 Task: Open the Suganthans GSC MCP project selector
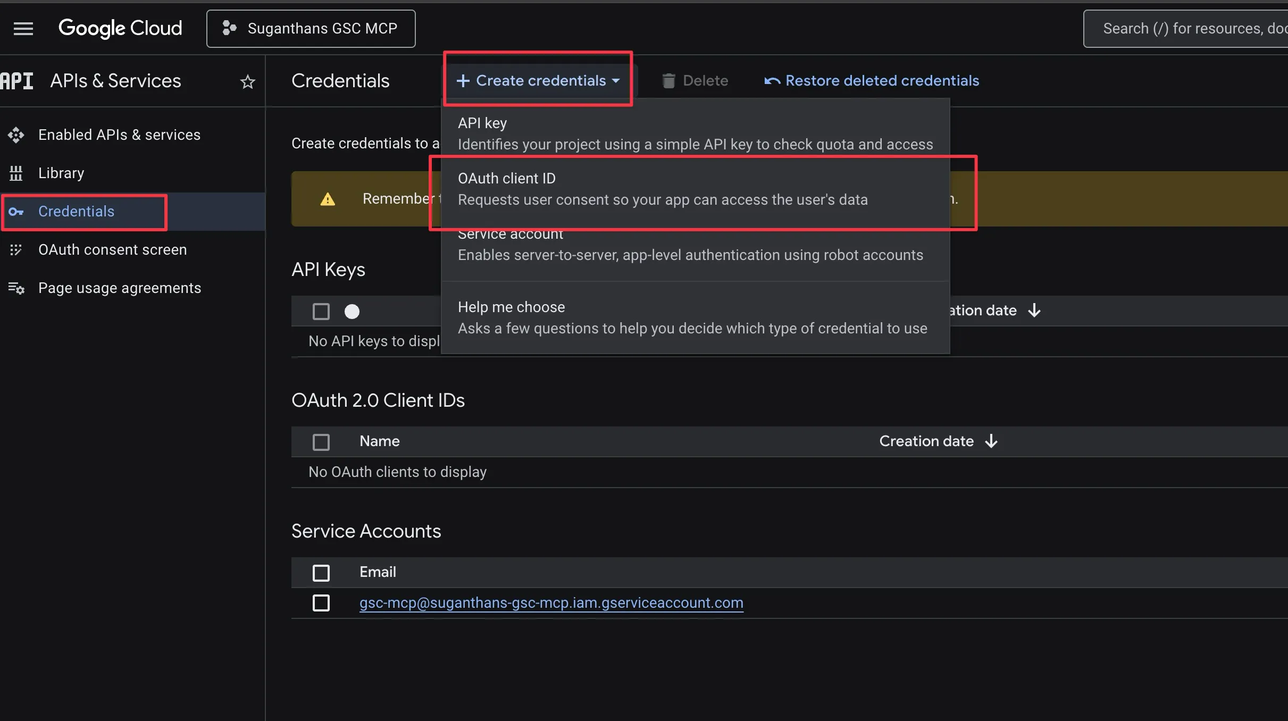point(311,29)
